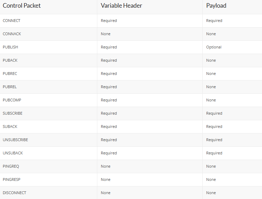This screenshot has width=262, height=199.
Task: Click the Optional payload cell for PUBLISH
Action: [x=214, y=47]
